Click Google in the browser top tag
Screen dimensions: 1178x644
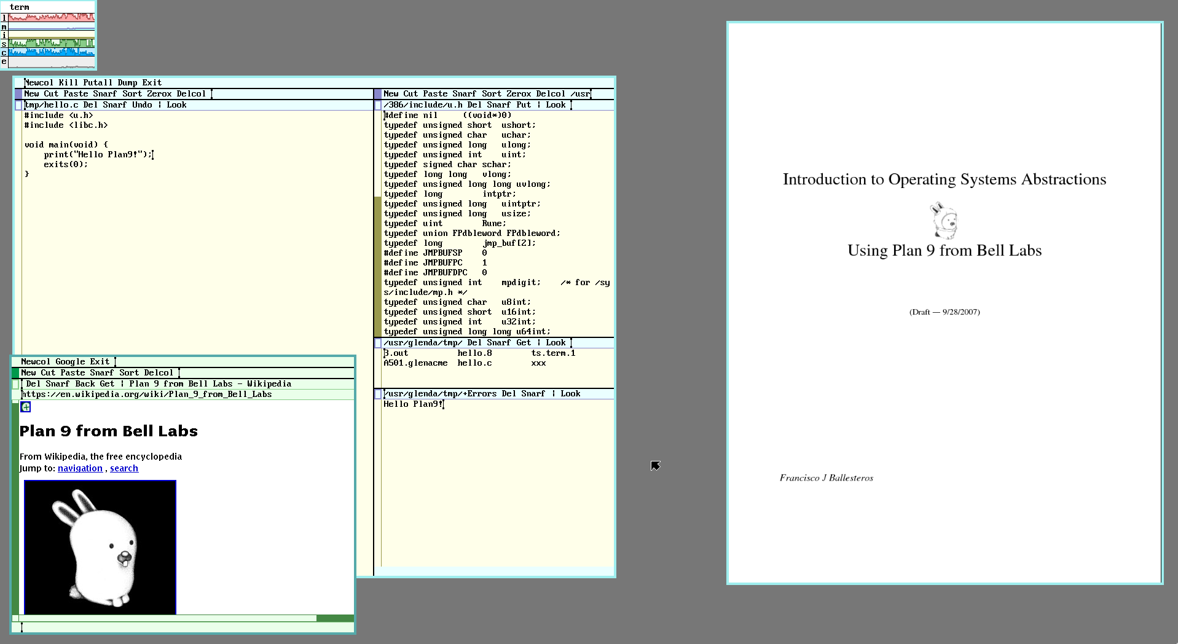[x=70, y=362]
